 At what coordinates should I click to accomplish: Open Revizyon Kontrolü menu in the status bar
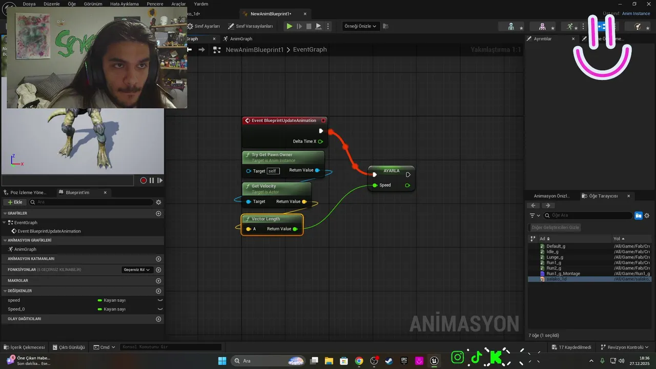[625, 347]
